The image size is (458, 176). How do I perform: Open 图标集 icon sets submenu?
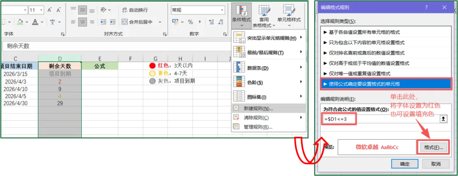tap(268, 97)
